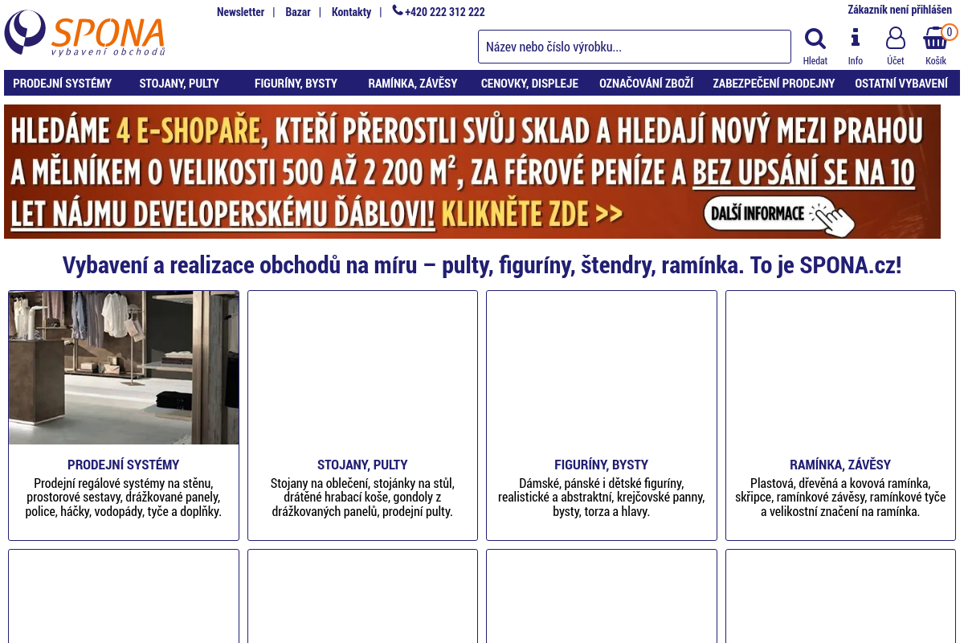Open Cenovky, displeje menu
964x643 pixels.
pos(529,83)
